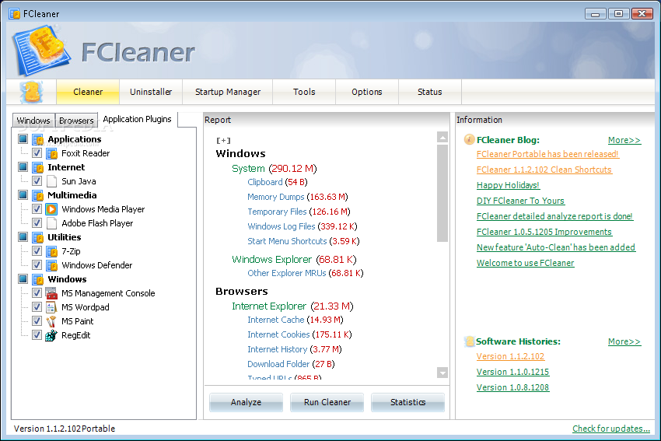The width and height of the screenshot is (661, 441).
Task: Toggle the Multimedia group tri-state box
Action: [23, 195]
